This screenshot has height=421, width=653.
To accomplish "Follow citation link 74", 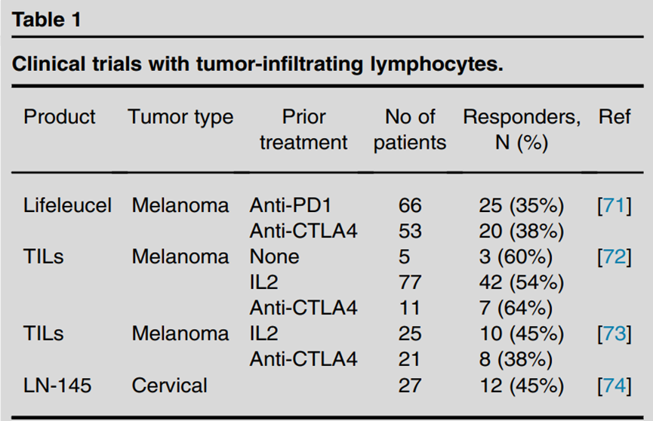I will [614, 386].
